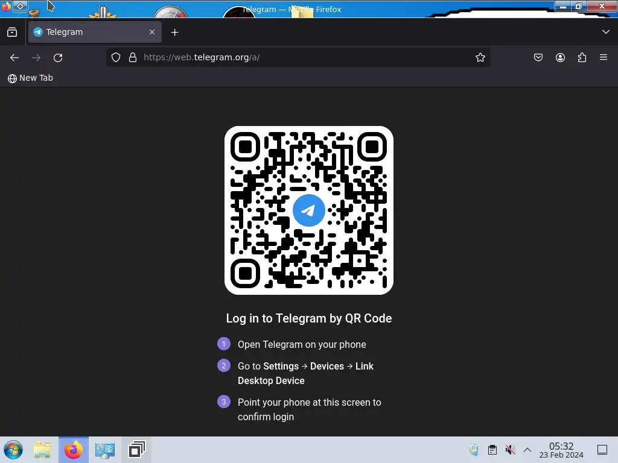The image size is (618, 463).
Task: Open the Extensions panel
Action: coord(582,57)
